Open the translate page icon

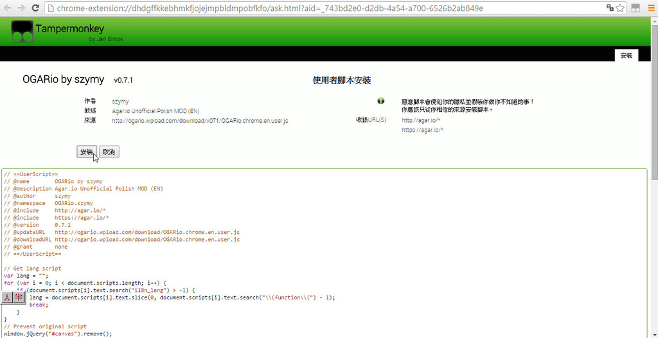(610, 8)
